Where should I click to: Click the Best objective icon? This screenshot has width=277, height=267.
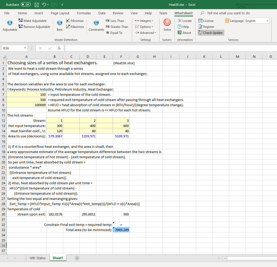coord(59,23)
